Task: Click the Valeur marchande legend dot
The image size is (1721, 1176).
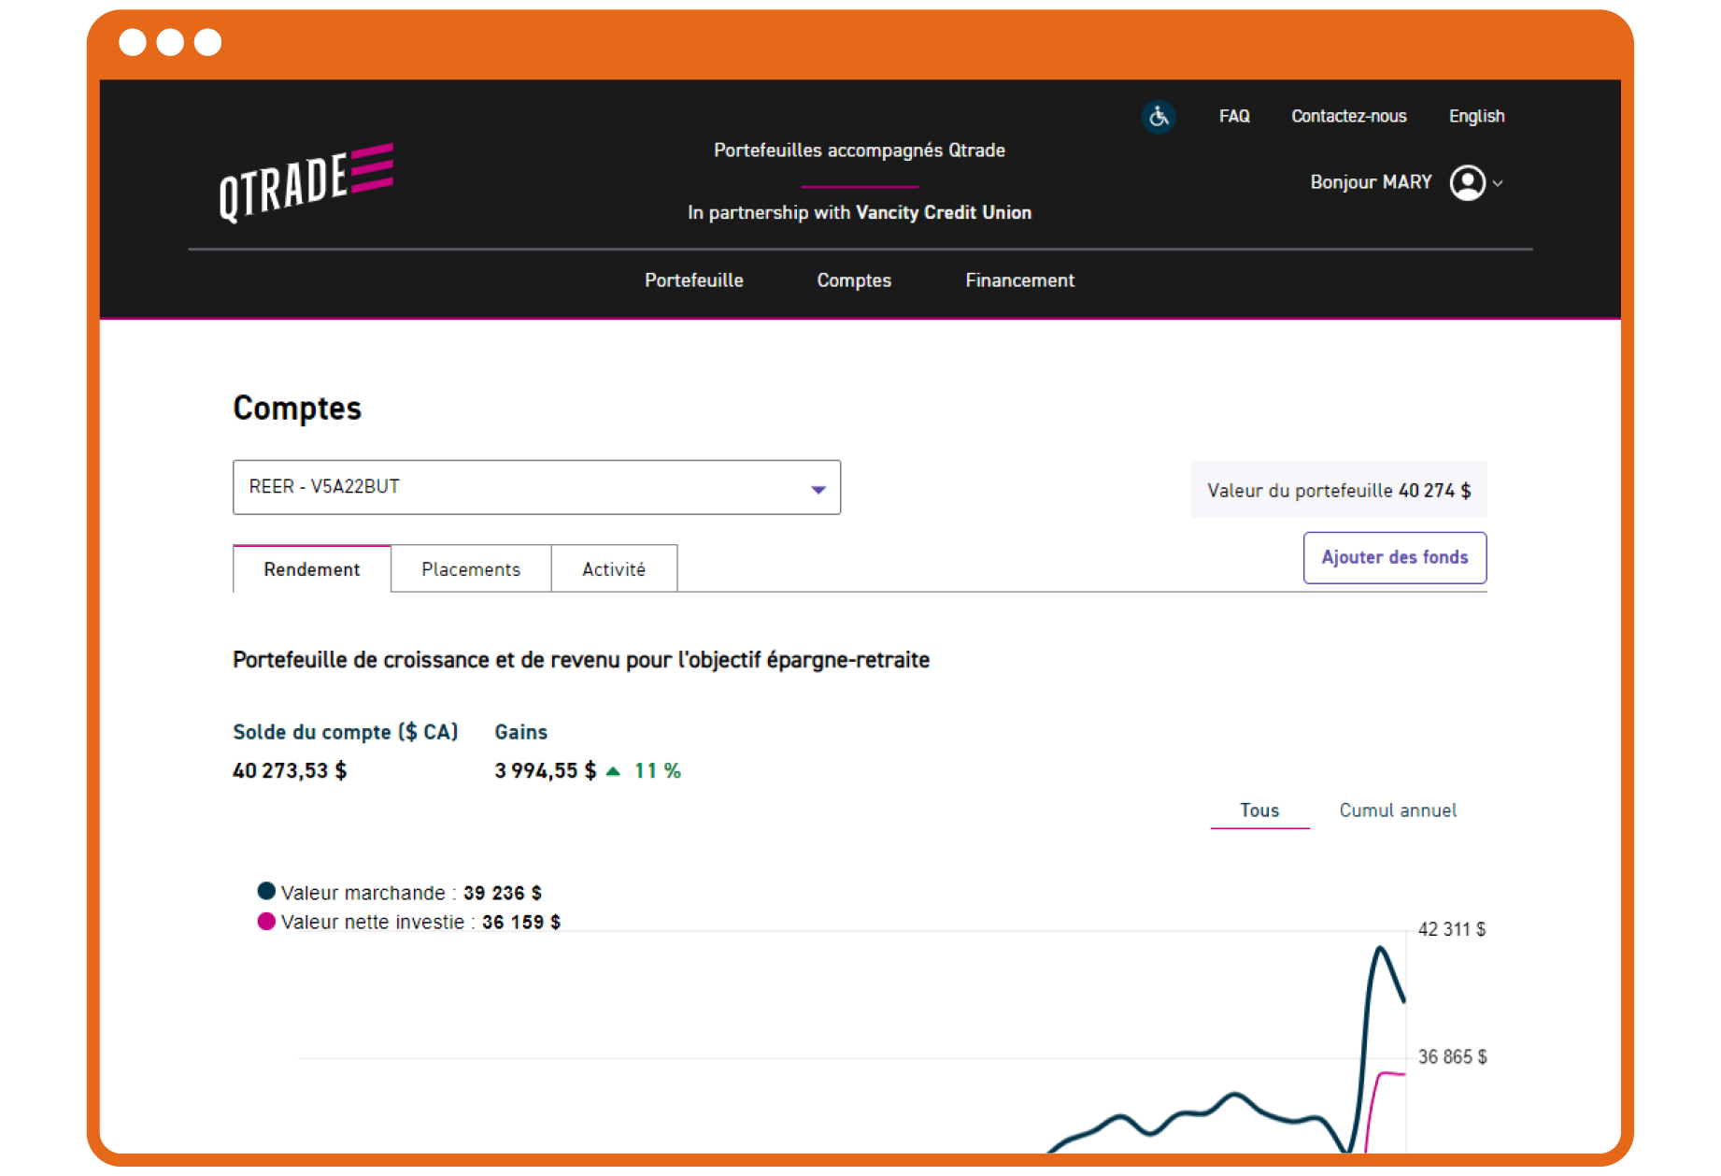Action: [266, 891]
